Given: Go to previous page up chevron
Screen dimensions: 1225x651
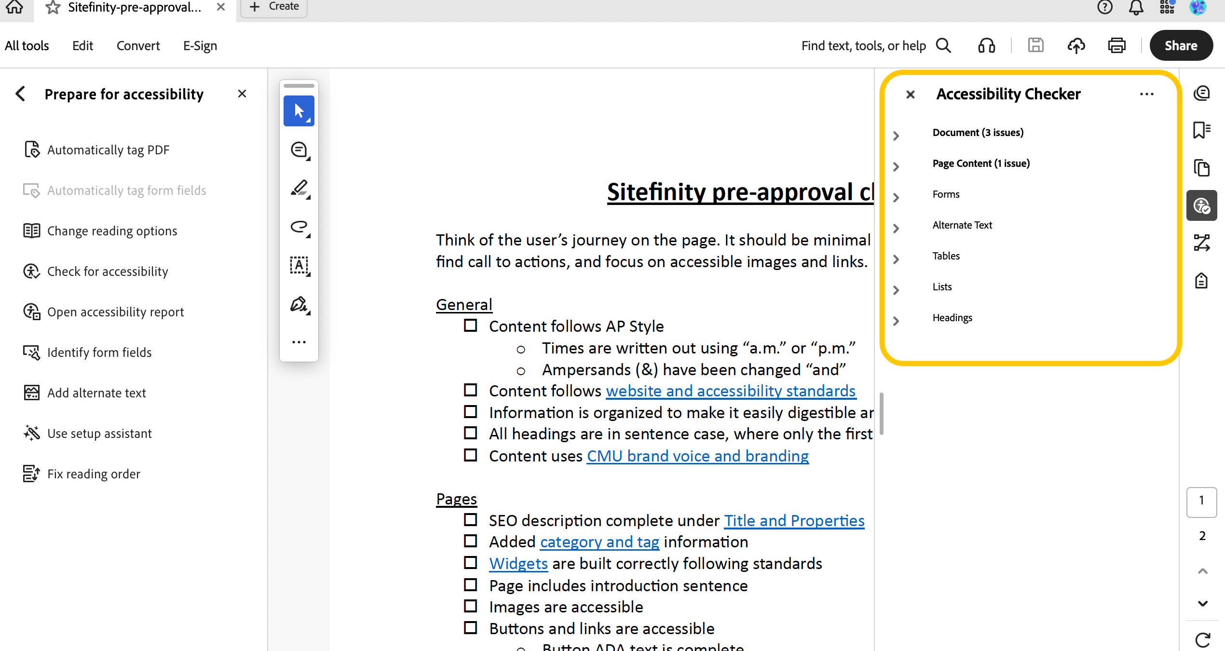Looking at the screenshot, I should pos(1202,571).
